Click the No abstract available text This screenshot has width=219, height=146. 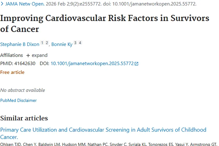22,90
